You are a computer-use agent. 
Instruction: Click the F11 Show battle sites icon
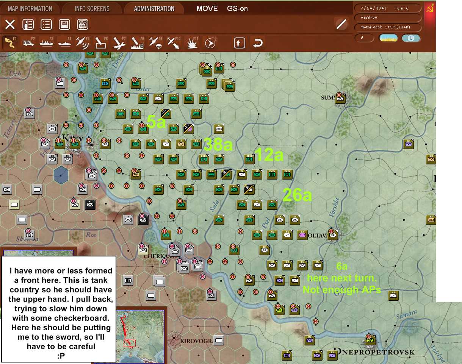coord(192,43)
